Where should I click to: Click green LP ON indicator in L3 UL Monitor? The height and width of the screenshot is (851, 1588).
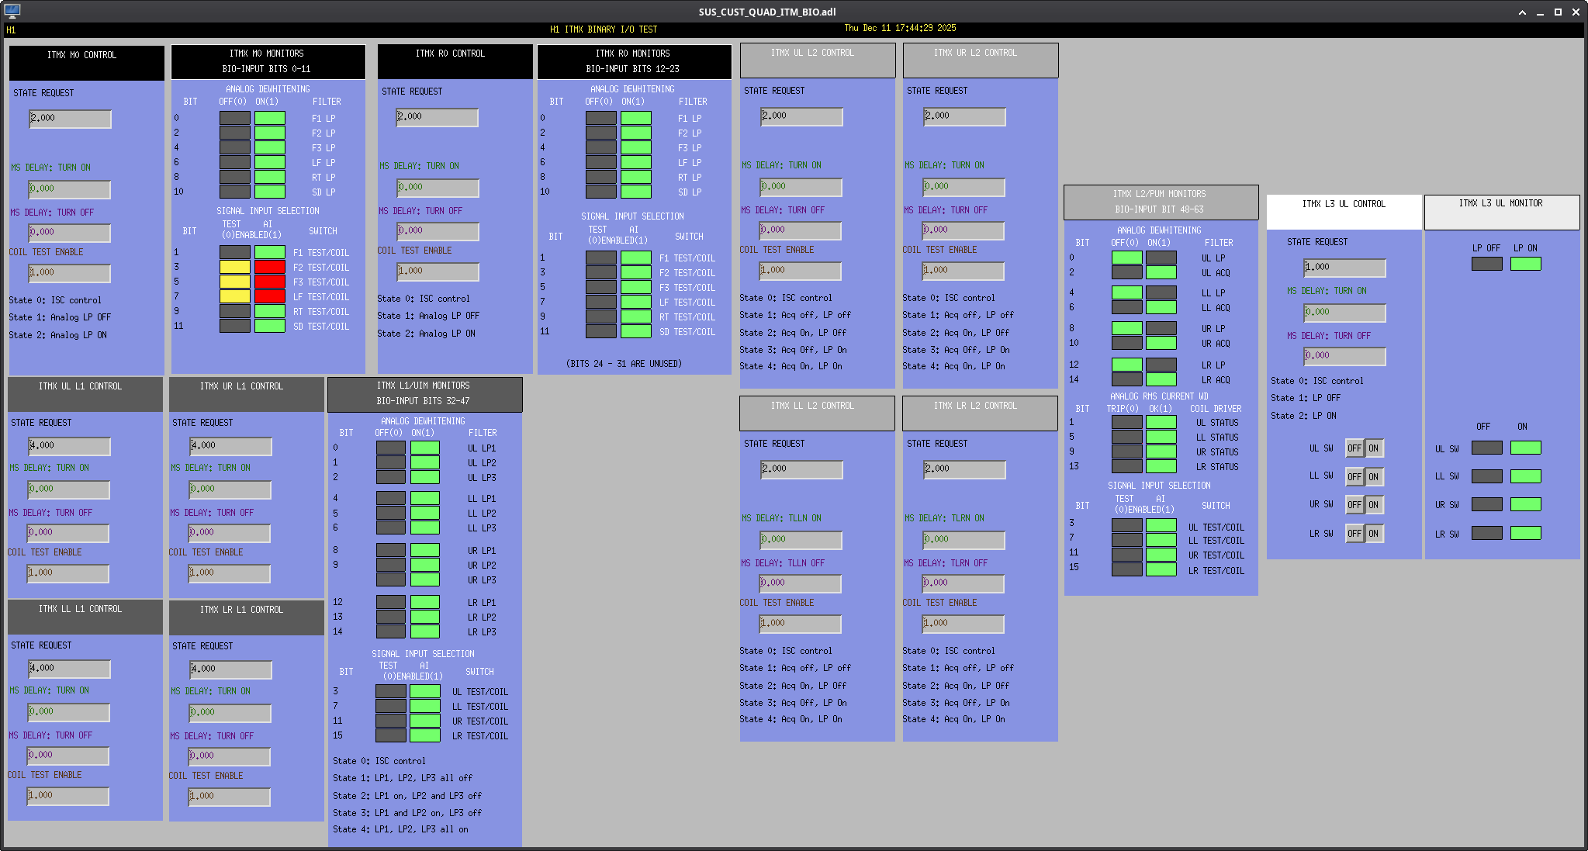coord(1525,264)
